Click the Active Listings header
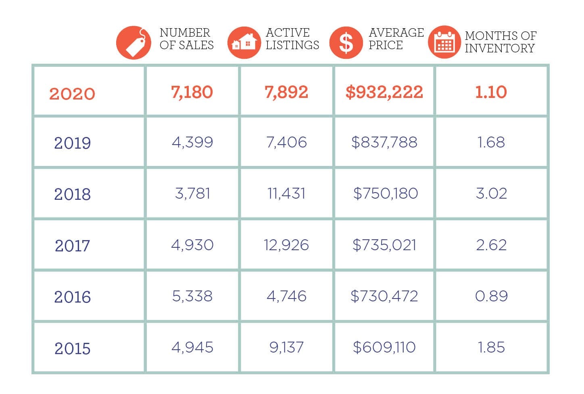 point(292,39)
